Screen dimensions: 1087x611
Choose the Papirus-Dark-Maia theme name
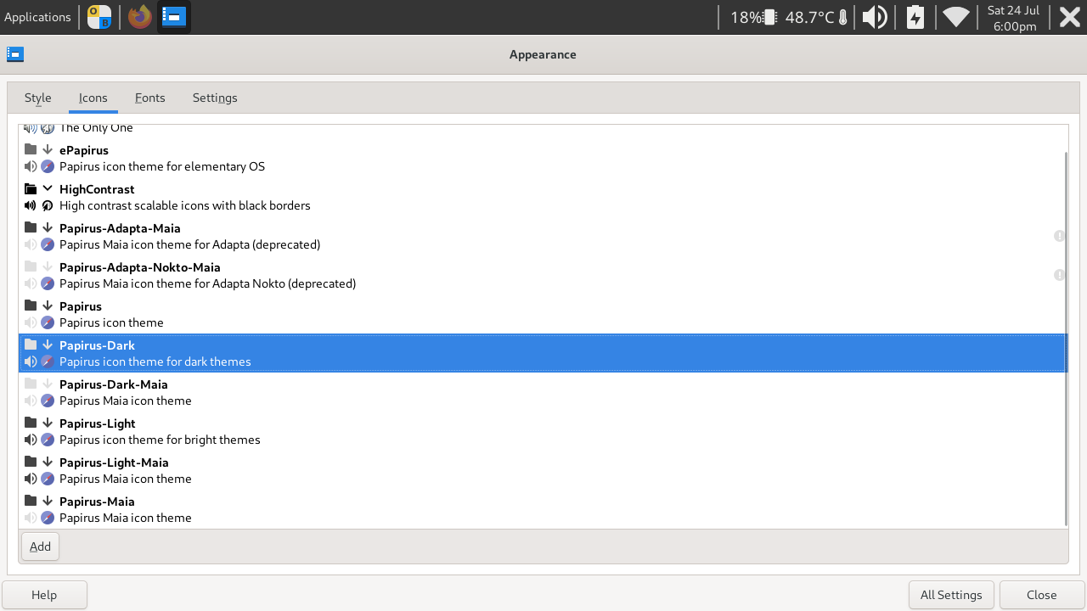114,384
